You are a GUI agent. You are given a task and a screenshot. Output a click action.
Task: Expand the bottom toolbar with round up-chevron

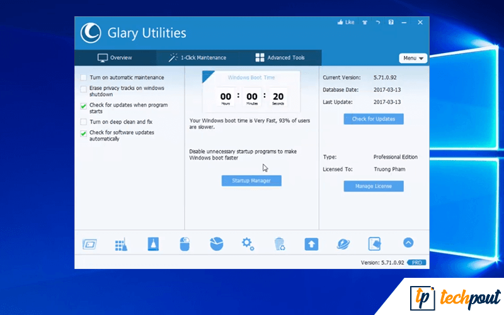coord(408,243)
